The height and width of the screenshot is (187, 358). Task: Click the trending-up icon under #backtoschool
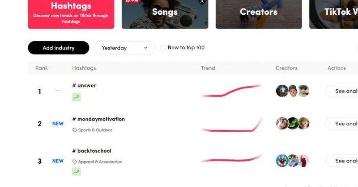[77, 171]
